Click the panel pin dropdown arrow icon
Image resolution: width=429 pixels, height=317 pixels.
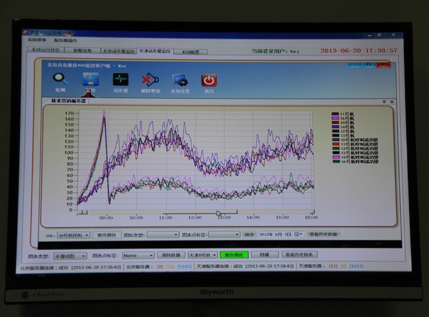point(383,102)
